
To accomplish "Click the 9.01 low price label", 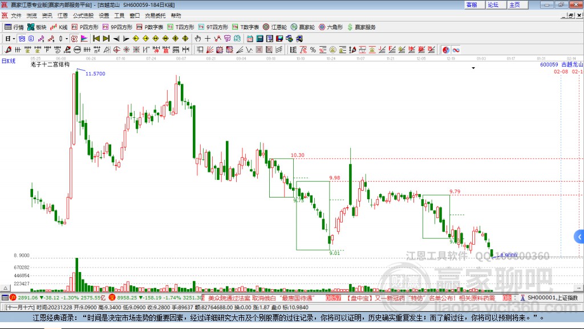I will point(334,253).
